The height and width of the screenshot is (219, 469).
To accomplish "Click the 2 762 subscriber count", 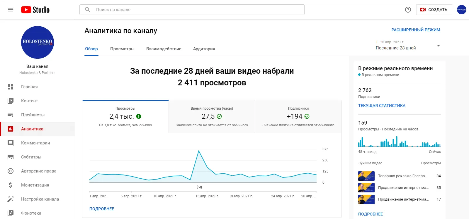I will (365, 90).
